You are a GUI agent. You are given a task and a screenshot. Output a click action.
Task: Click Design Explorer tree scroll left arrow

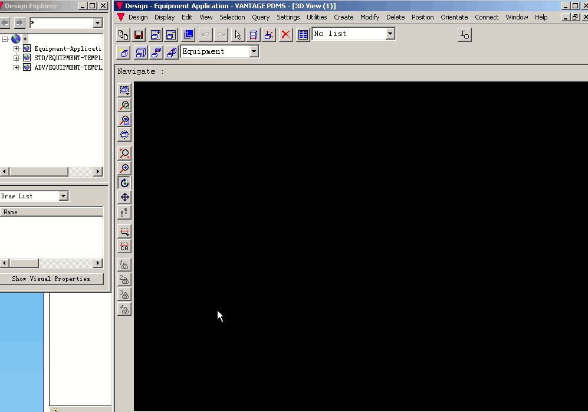pos(5,172)
